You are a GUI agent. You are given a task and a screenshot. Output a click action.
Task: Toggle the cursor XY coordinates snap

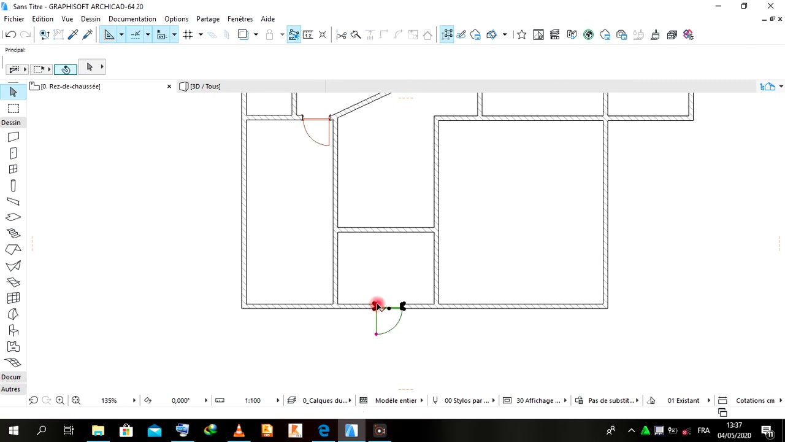162,35
